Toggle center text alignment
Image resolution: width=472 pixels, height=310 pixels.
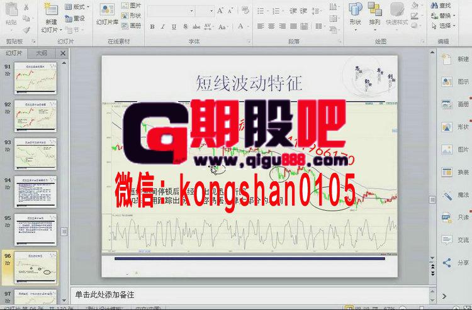click(x=271, y=26)
